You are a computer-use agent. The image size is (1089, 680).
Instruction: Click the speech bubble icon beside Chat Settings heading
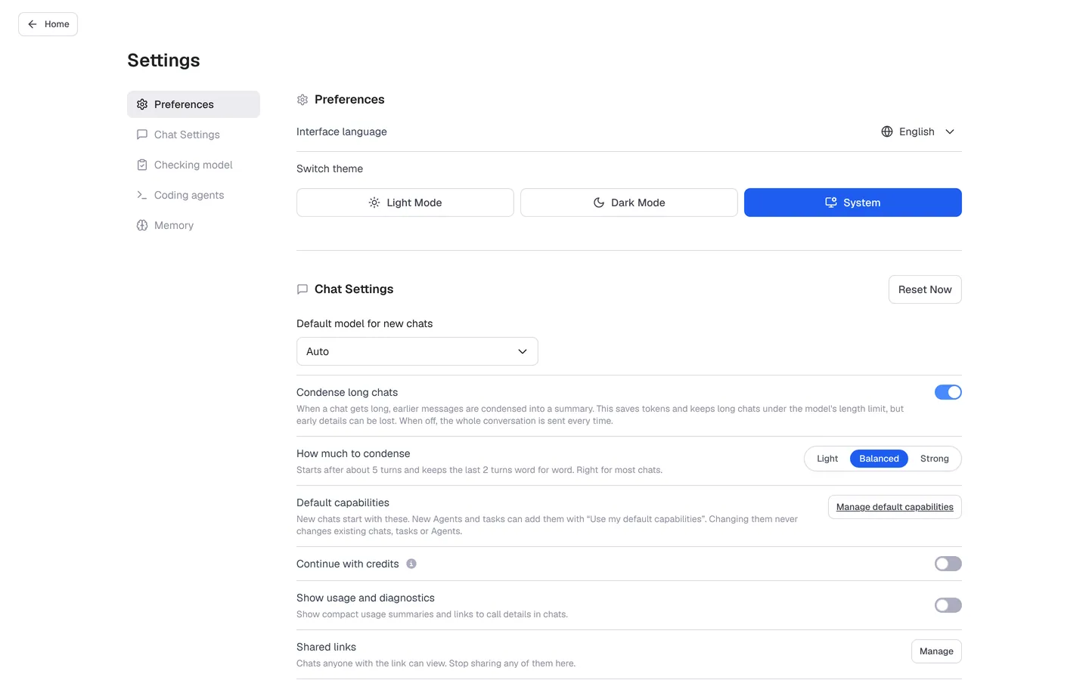coord(302,289)
